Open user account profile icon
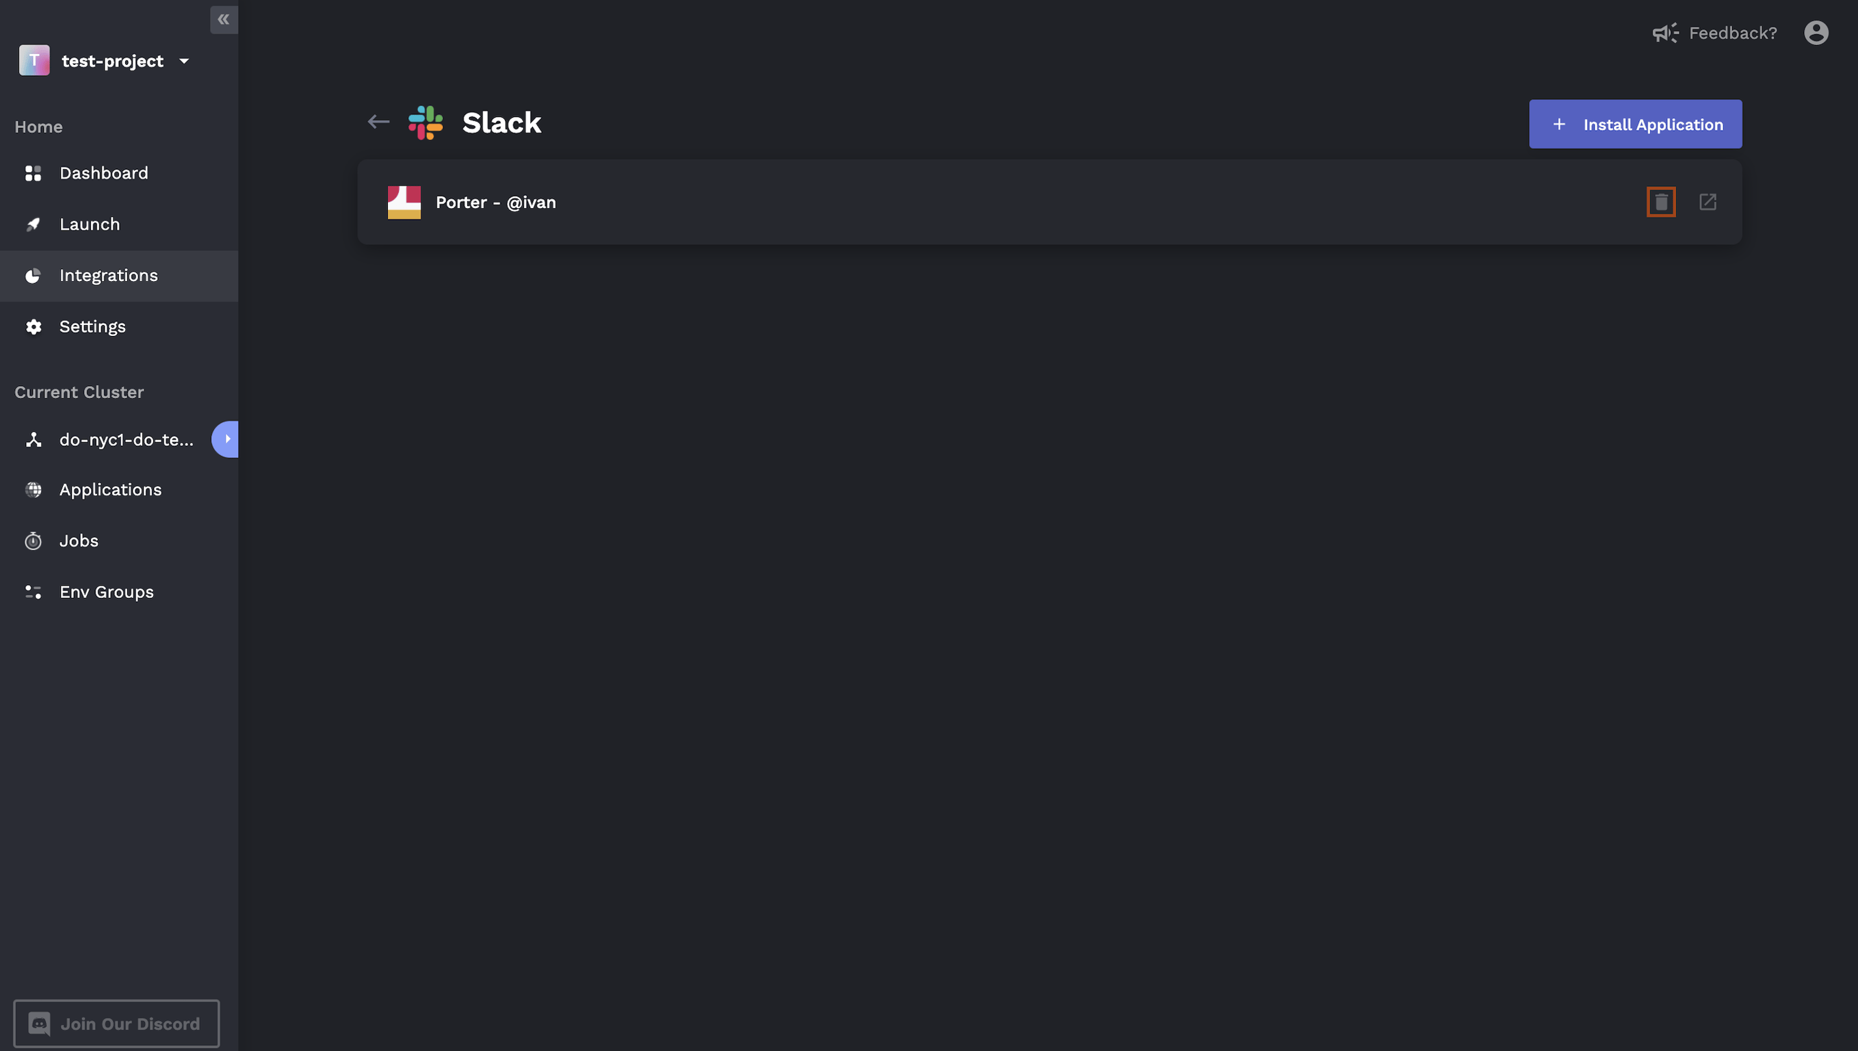 pyautogui.click(x=1816, y=32)
